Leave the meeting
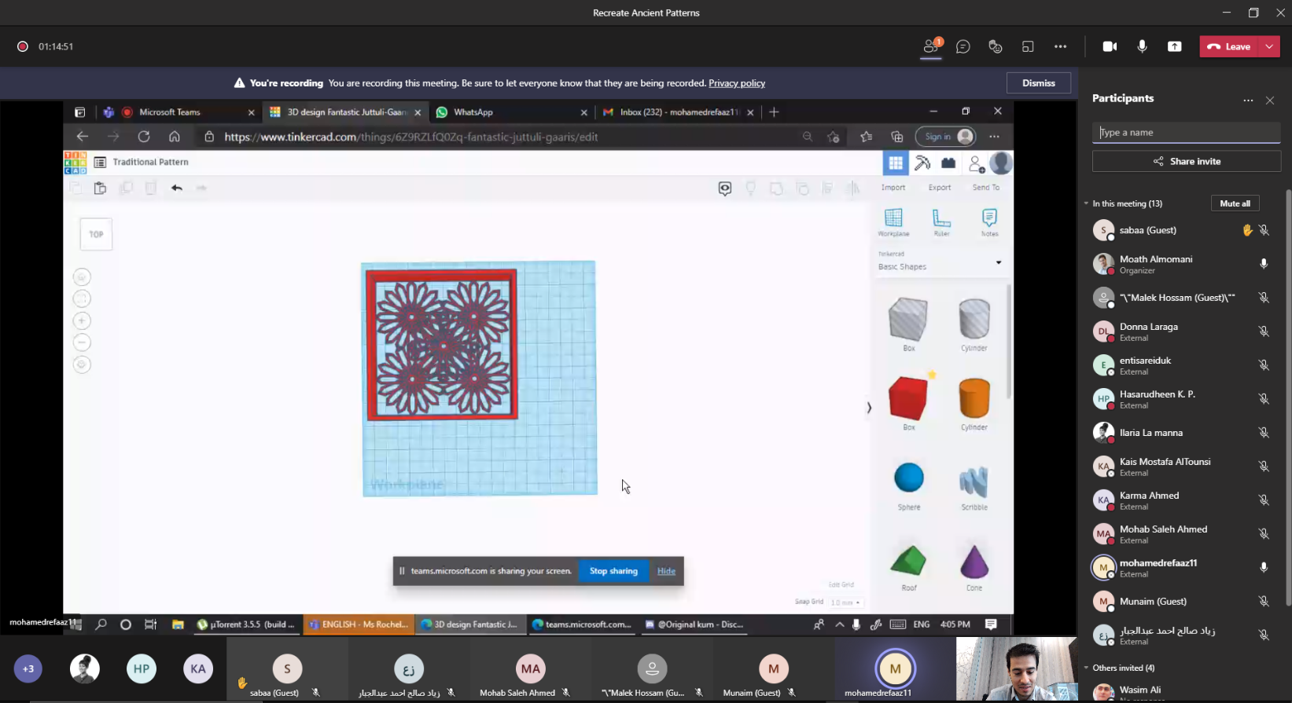The image size is (1292, 703). (x=1229, y=46)
